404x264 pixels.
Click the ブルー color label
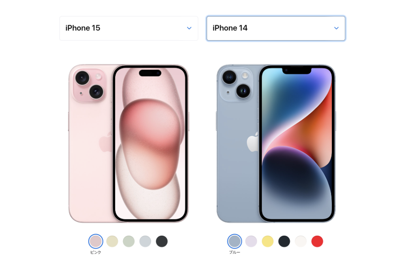pos(234,253)
